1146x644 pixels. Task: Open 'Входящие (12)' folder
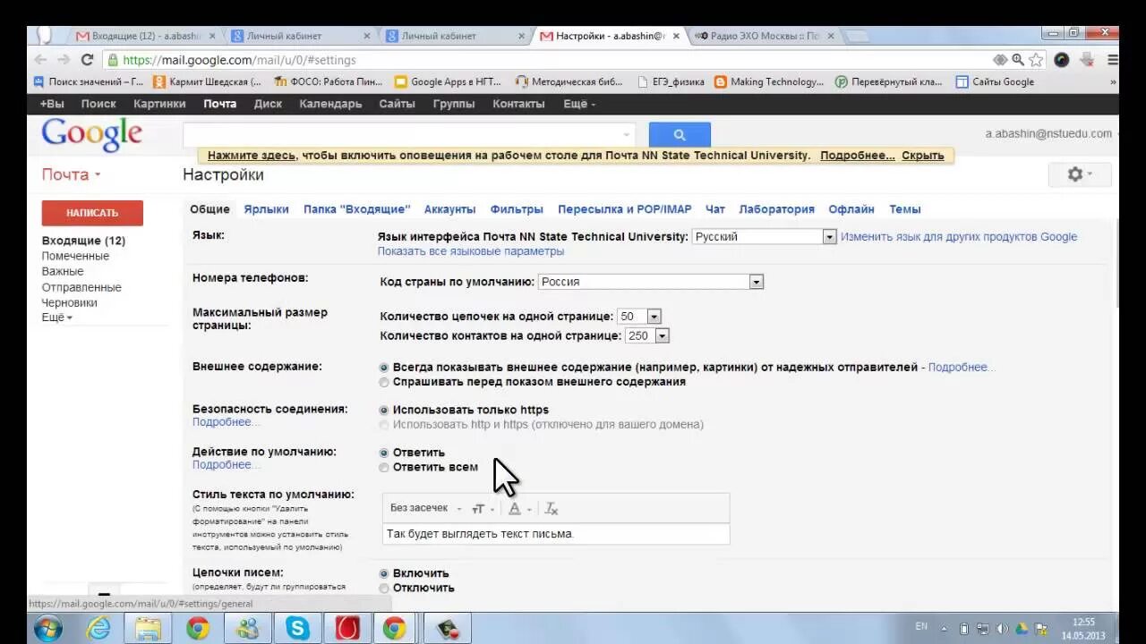tap(83, 241)
